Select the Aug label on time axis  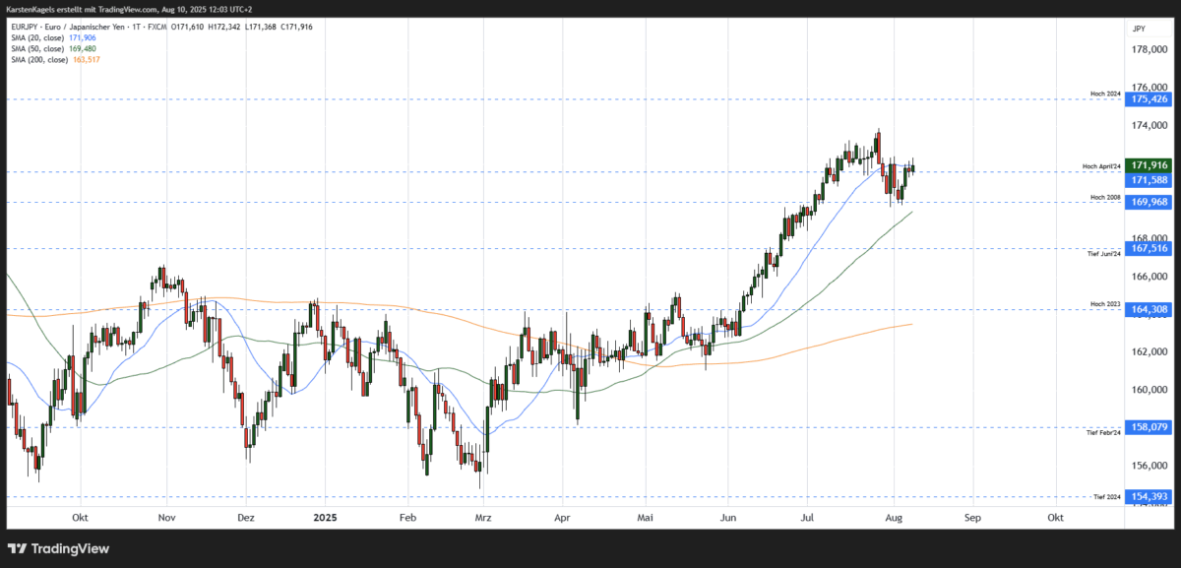click(x=893, y=517)
